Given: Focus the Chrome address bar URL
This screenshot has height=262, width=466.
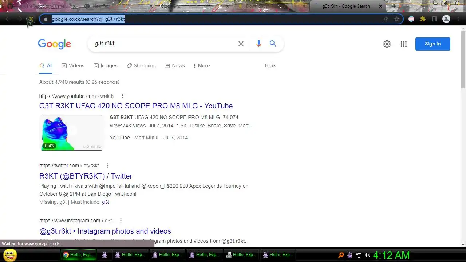Looking at the screenshot, I should click(215, 19).
